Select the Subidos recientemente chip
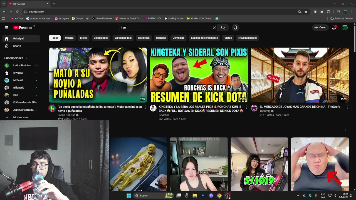Image resolution: width=356 pixels, height=200 pixels. point(204,38)
